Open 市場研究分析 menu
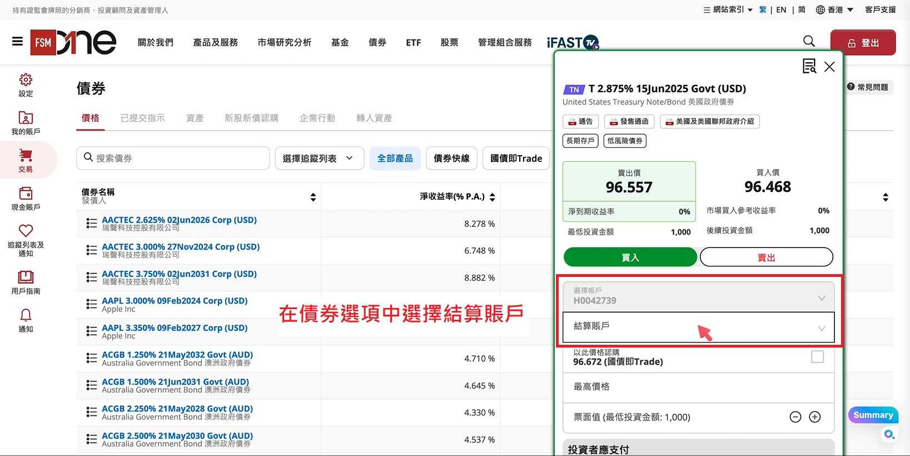Image resolution: width=910 pixels, height=456 pixels. tap(285, 42)
